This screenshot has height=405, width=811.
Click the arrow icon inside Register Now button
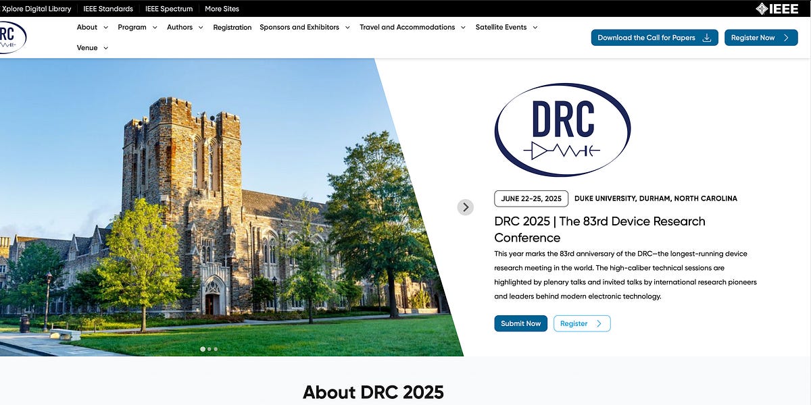click(786, 37)
